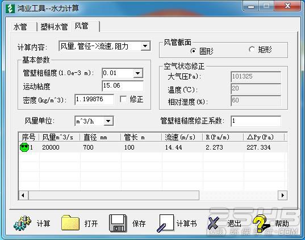Switch to the 塑料水管 tab

pos(54,27)
